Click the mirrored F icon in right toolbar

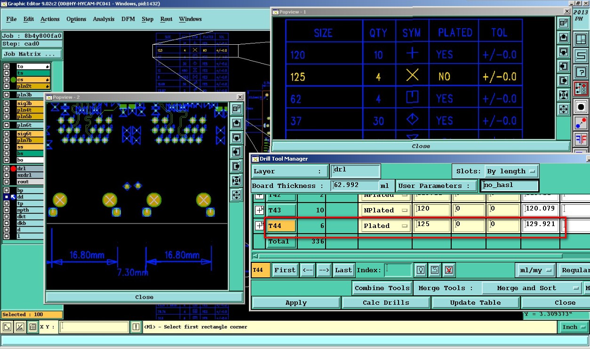tap(581, 140)
